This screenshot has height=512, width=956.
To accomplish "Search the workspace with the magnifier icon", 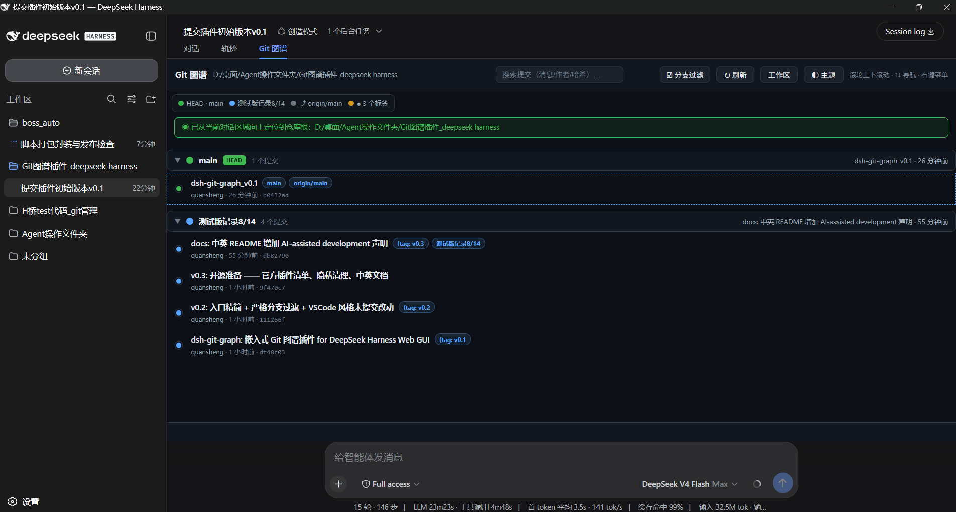I will 111,99.
